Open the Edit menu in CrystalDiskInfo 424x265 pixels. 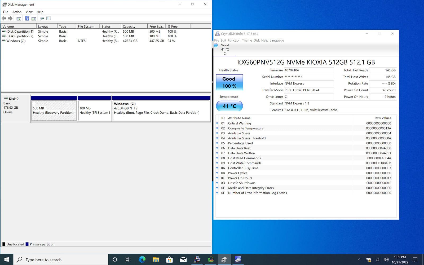tap(223, 41)
